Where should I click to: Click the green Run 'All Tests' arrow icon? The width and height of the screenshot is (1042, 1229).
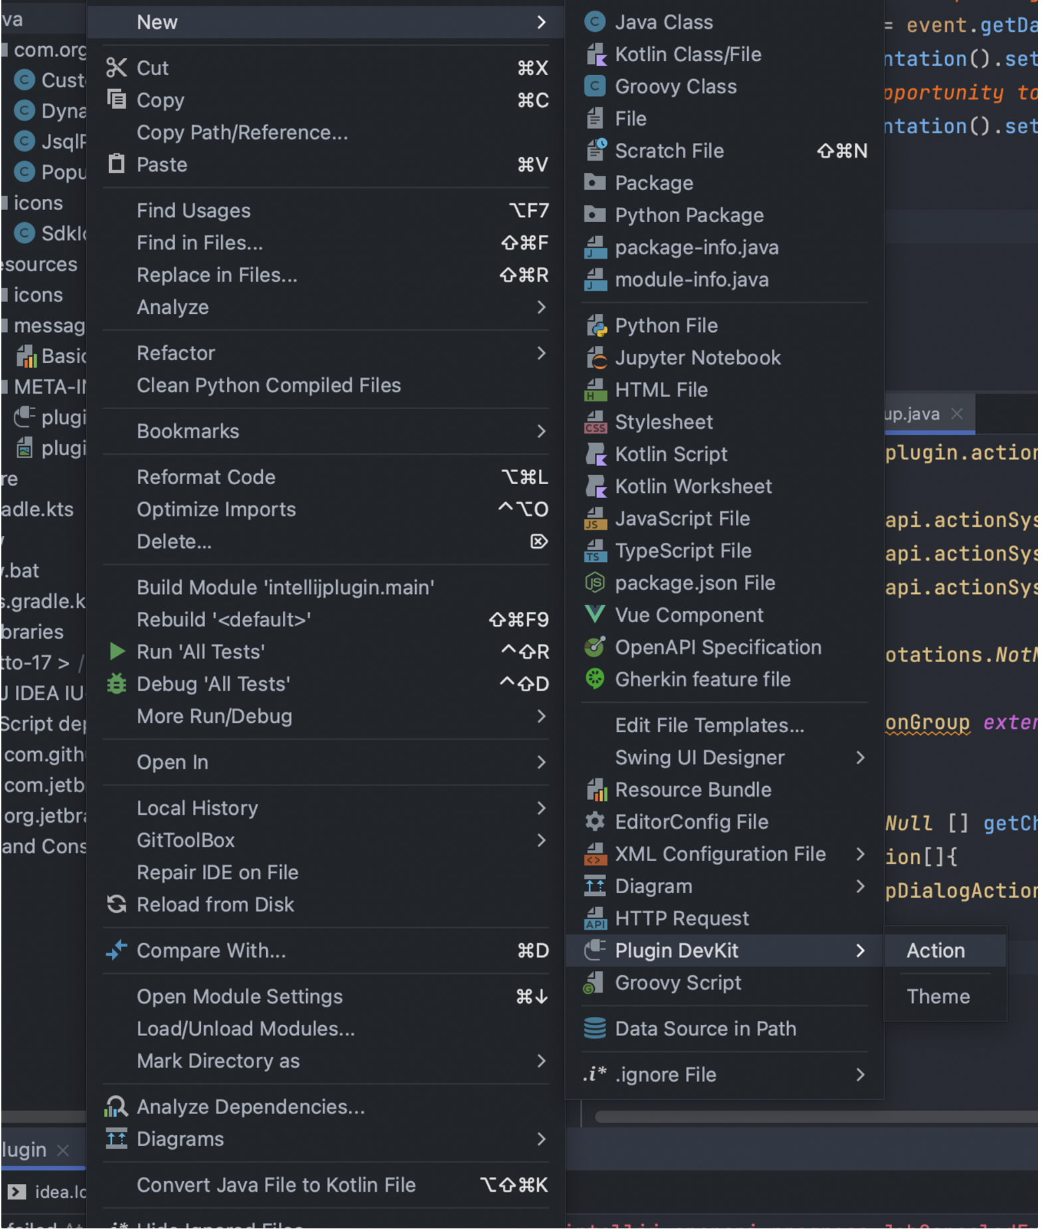(x=117, y=652)
